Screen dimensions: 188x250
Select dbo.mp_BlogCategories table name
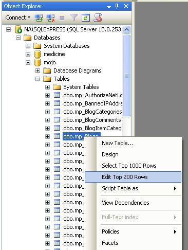coord(92,112)
